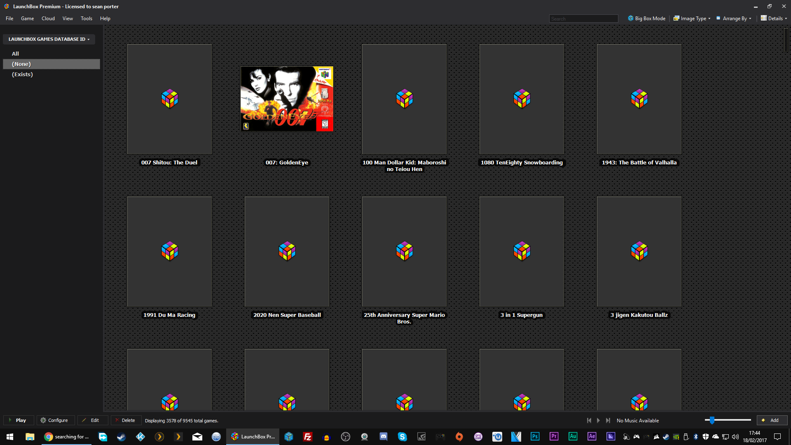This screenshot has width=791, height=445.
Task: Select 100 Man Dollar Kid game thumbnail
Action: pos(404,99)
